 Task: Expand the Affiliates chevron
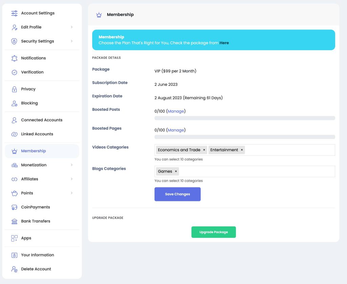[x=72, y=179]
